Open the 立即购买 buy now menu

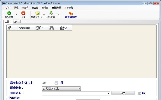(56, 7)
